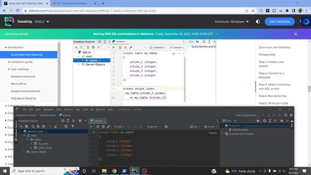This screenshot has height=175, width=311.
Task: Click open folder icon in DataGrip Files panel header
Action: 258,121
